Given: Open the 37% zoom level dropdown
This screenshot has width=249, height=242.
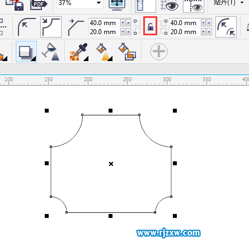Looking at the screenshot, I should pyautogui.click(x=99, y=3).
